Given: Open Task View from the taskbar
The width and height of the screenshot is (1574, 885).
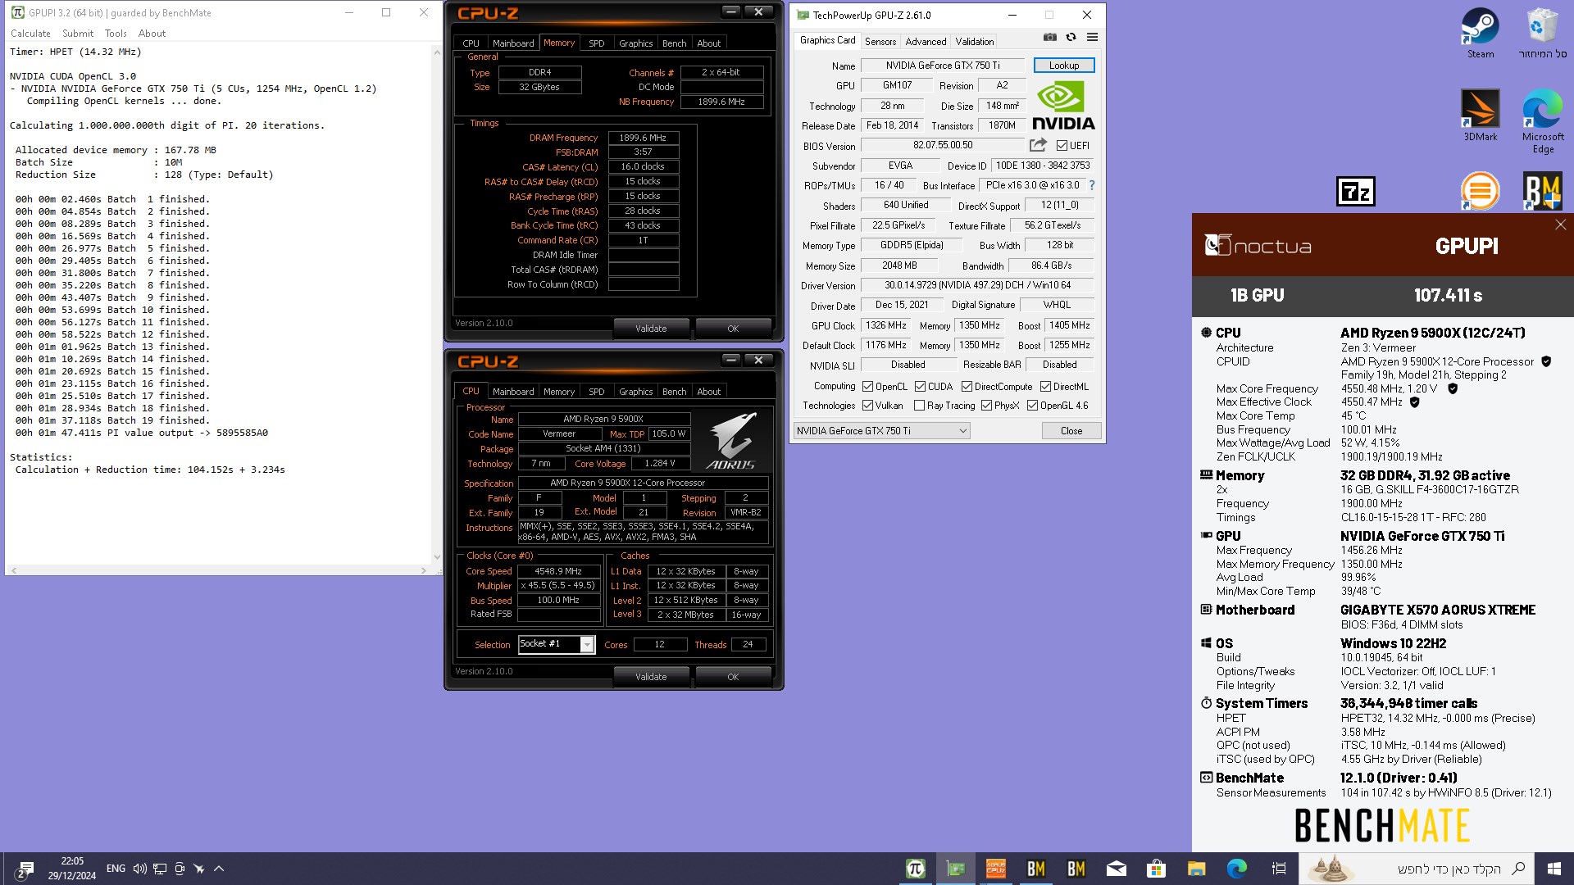Looking at the screenshot, I should (1278, 869).
